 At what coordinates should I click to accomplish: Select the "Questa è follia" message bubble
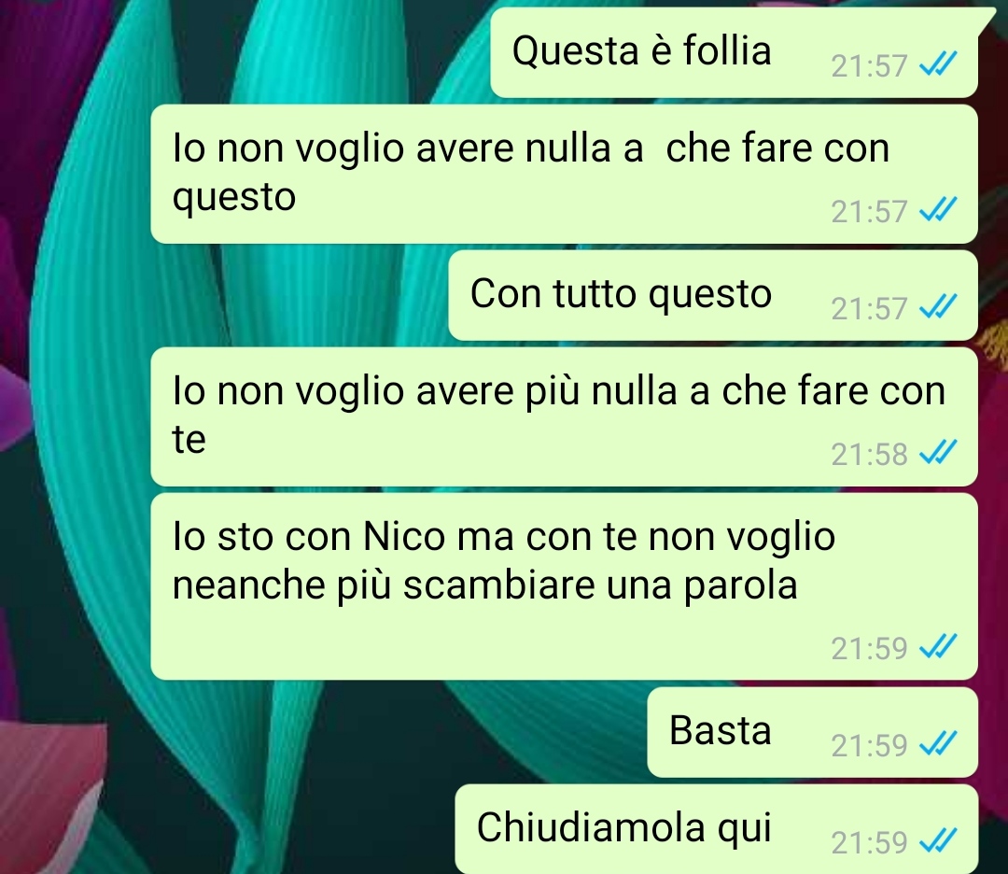click(735, 52)
